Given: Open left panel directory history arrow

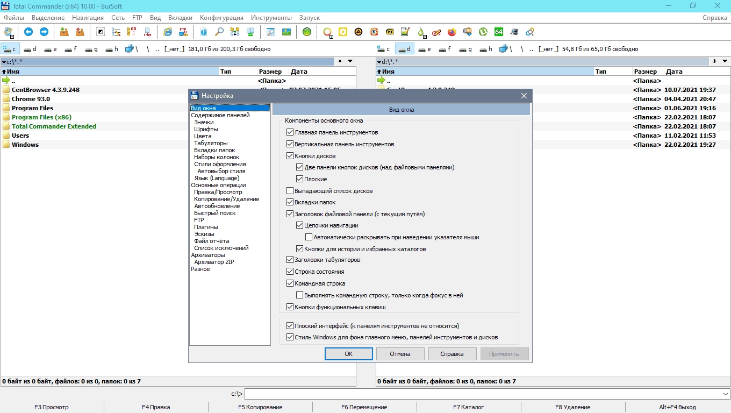Looking at the screenshot, I should [350, 61].
